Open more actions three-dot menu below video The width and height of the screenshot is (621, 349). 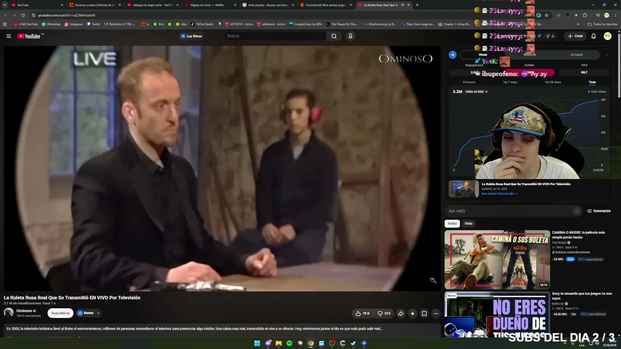point(436,314)
